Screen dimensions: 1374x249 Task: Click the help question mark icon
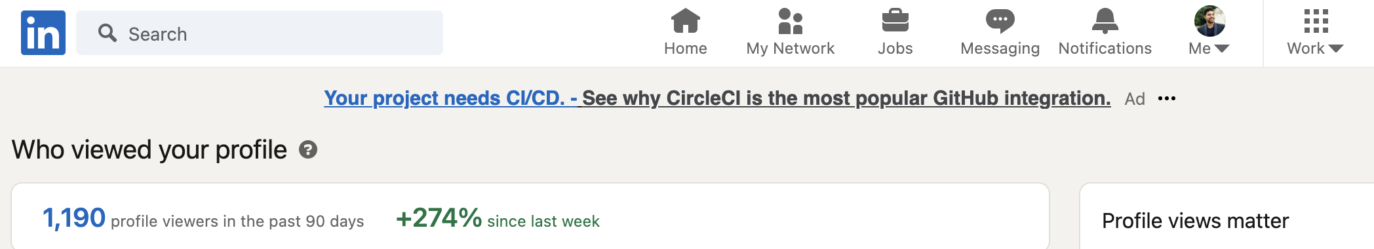pyautogui.click(x=308, y=149)
